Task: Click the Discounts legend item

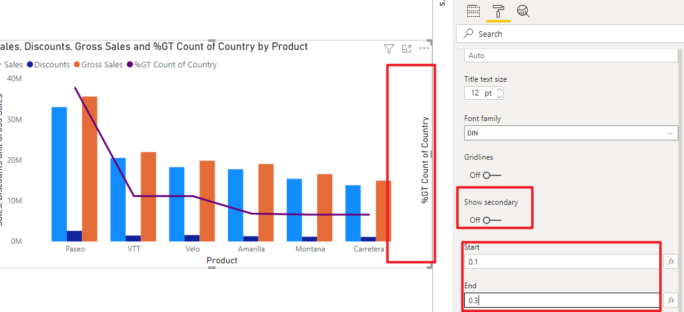Action: [x=48, y=64]
